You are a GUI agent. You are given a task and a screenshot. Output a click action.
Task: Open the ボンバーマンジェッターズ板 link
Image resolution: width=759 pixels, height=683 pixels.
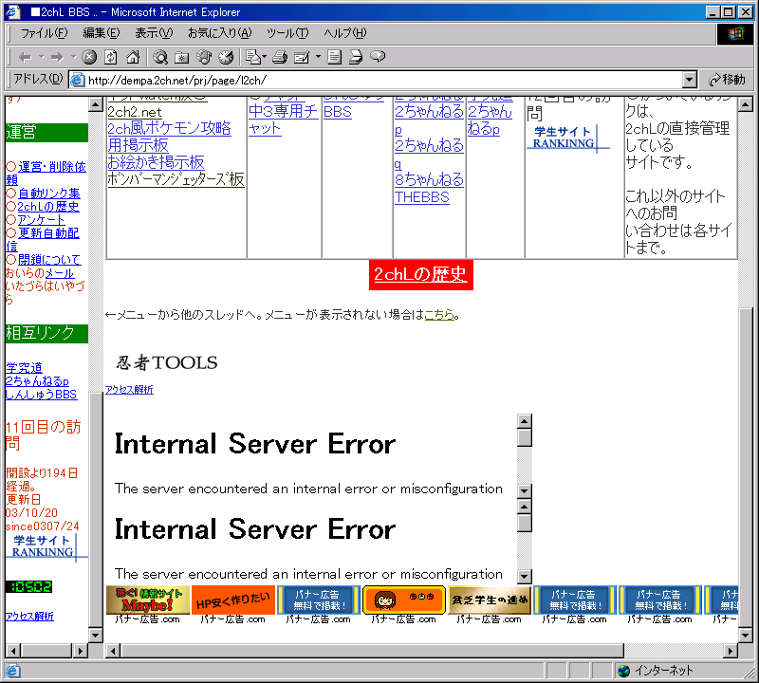tap(176, 179)
